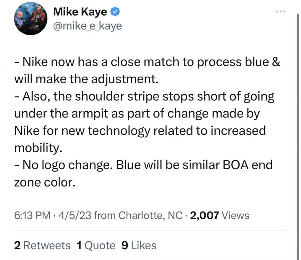The height and width of the screenshot is (260, 301).
Task: Open the 1 Quote list
Action: [x=95, y=245]
